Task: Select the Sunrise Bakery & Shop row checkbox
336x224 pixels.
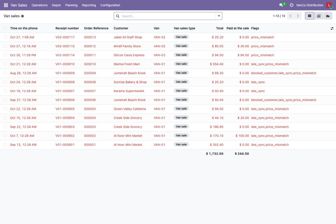Action: [x=5, y=82]
